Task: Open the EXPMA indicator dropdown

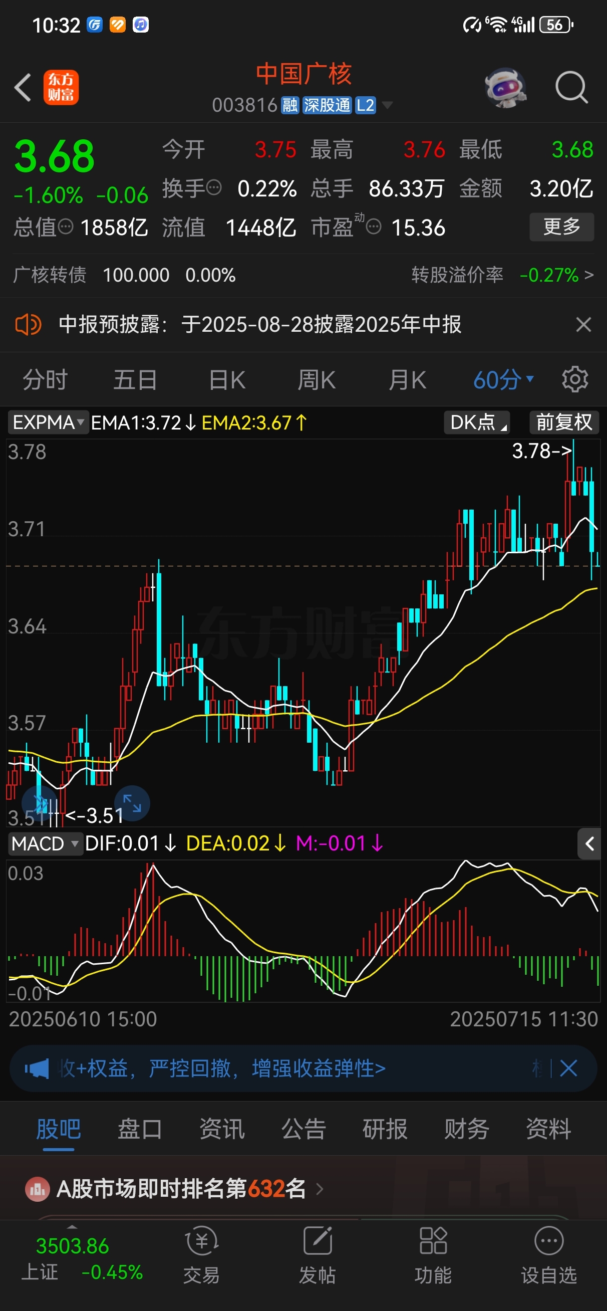Action: tap(48, 422)
